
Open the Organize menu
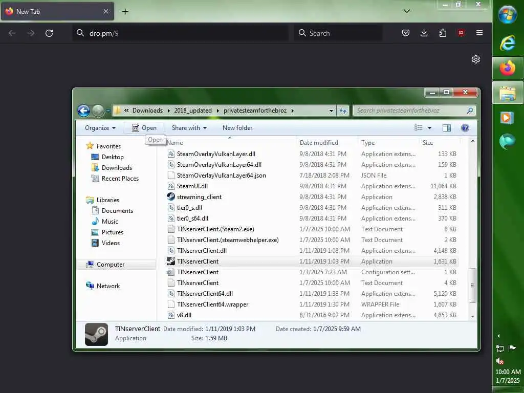100,128
